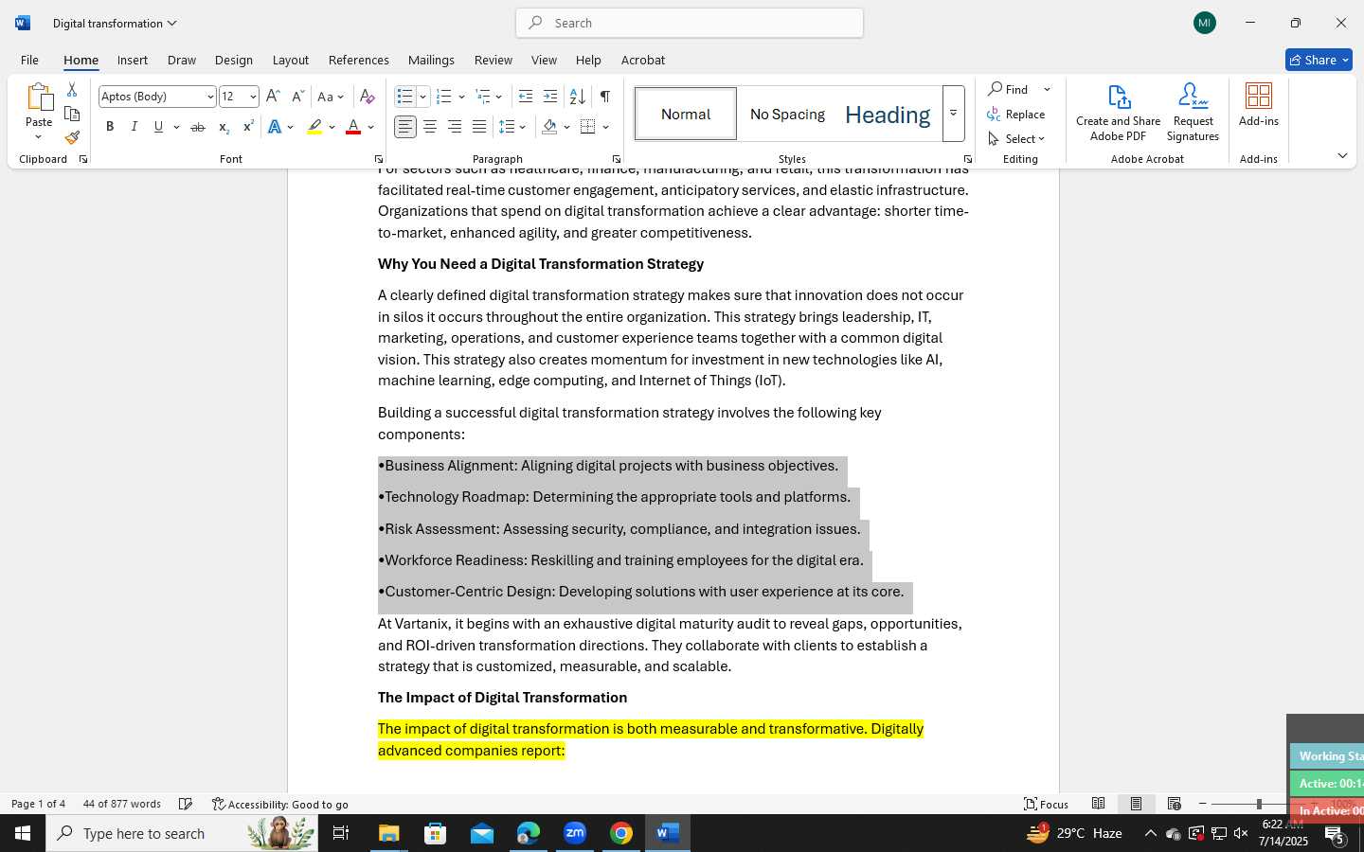
Task: Toggle Bold formatting
Action: coord(110,127)
